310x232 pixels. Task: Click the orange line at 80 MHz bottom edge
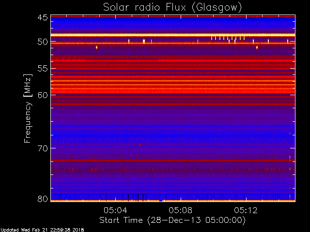[x=173, y=201]
